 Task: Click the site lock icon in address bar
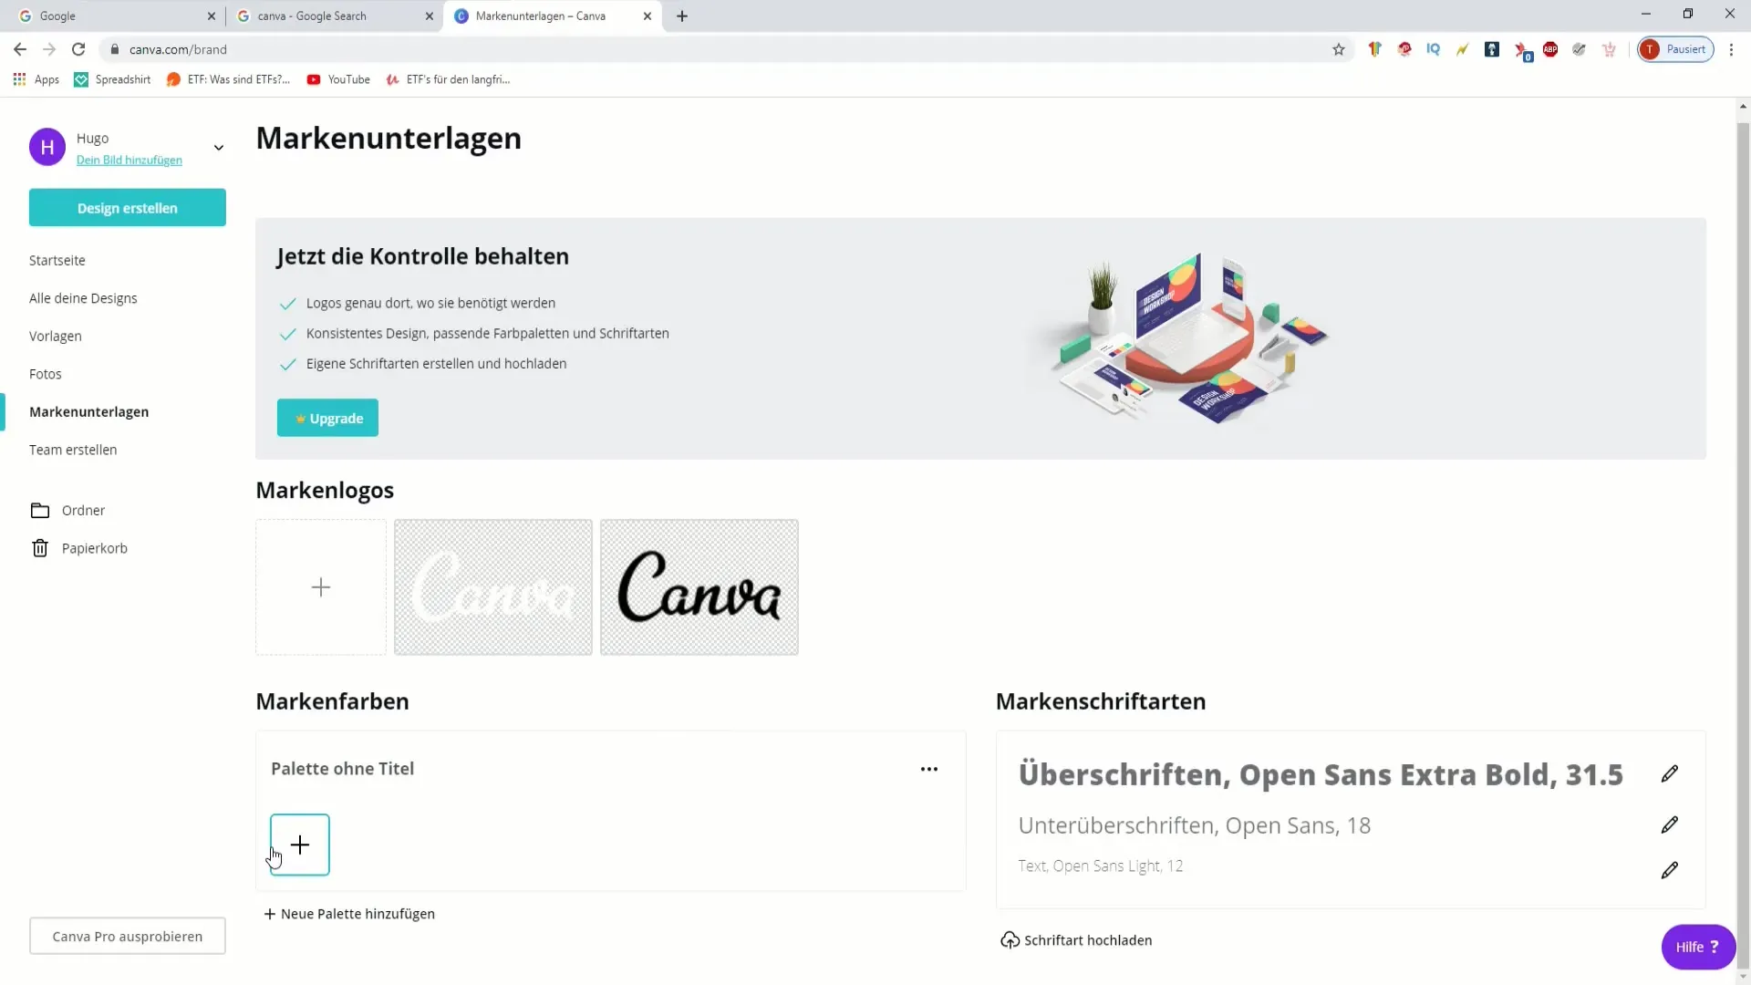[x=115, y=49]
